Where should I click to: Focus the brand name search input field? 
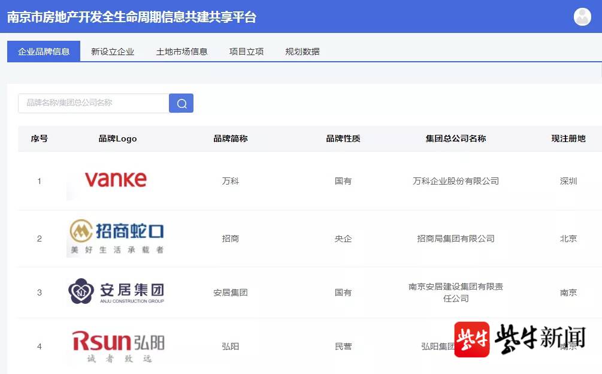coord(93,103)
